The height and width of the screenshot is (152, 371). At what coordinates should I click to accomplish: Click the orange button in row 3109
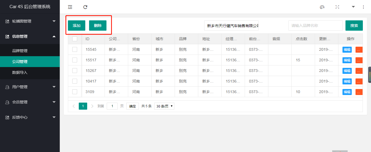(x=359, y=92)
